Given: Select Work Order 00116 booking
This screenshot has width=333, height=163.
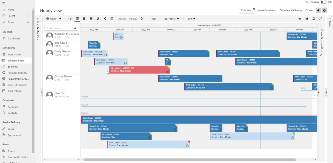Looking at the screenshot, I should pos(126,136).
